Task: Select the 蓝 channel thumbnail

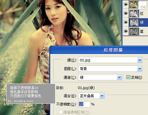Action: click(134, 31)
